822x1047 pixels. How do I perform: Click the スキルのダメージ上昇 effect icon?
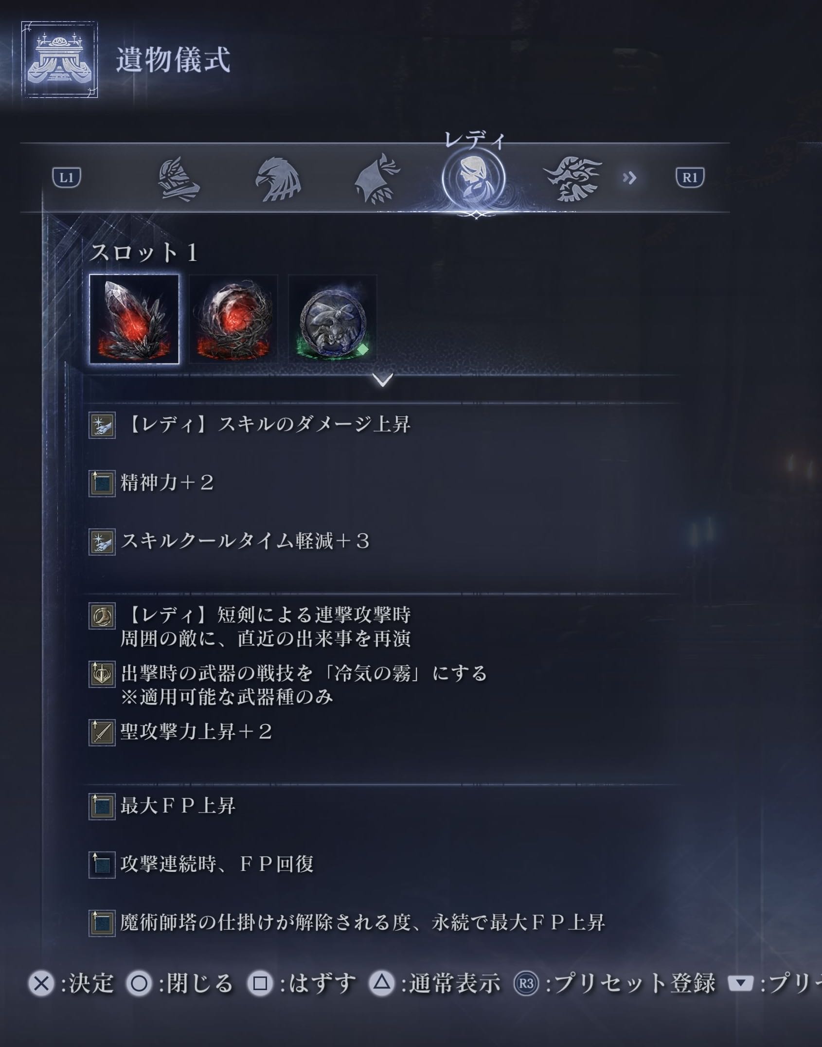click(x=102, y=425)
